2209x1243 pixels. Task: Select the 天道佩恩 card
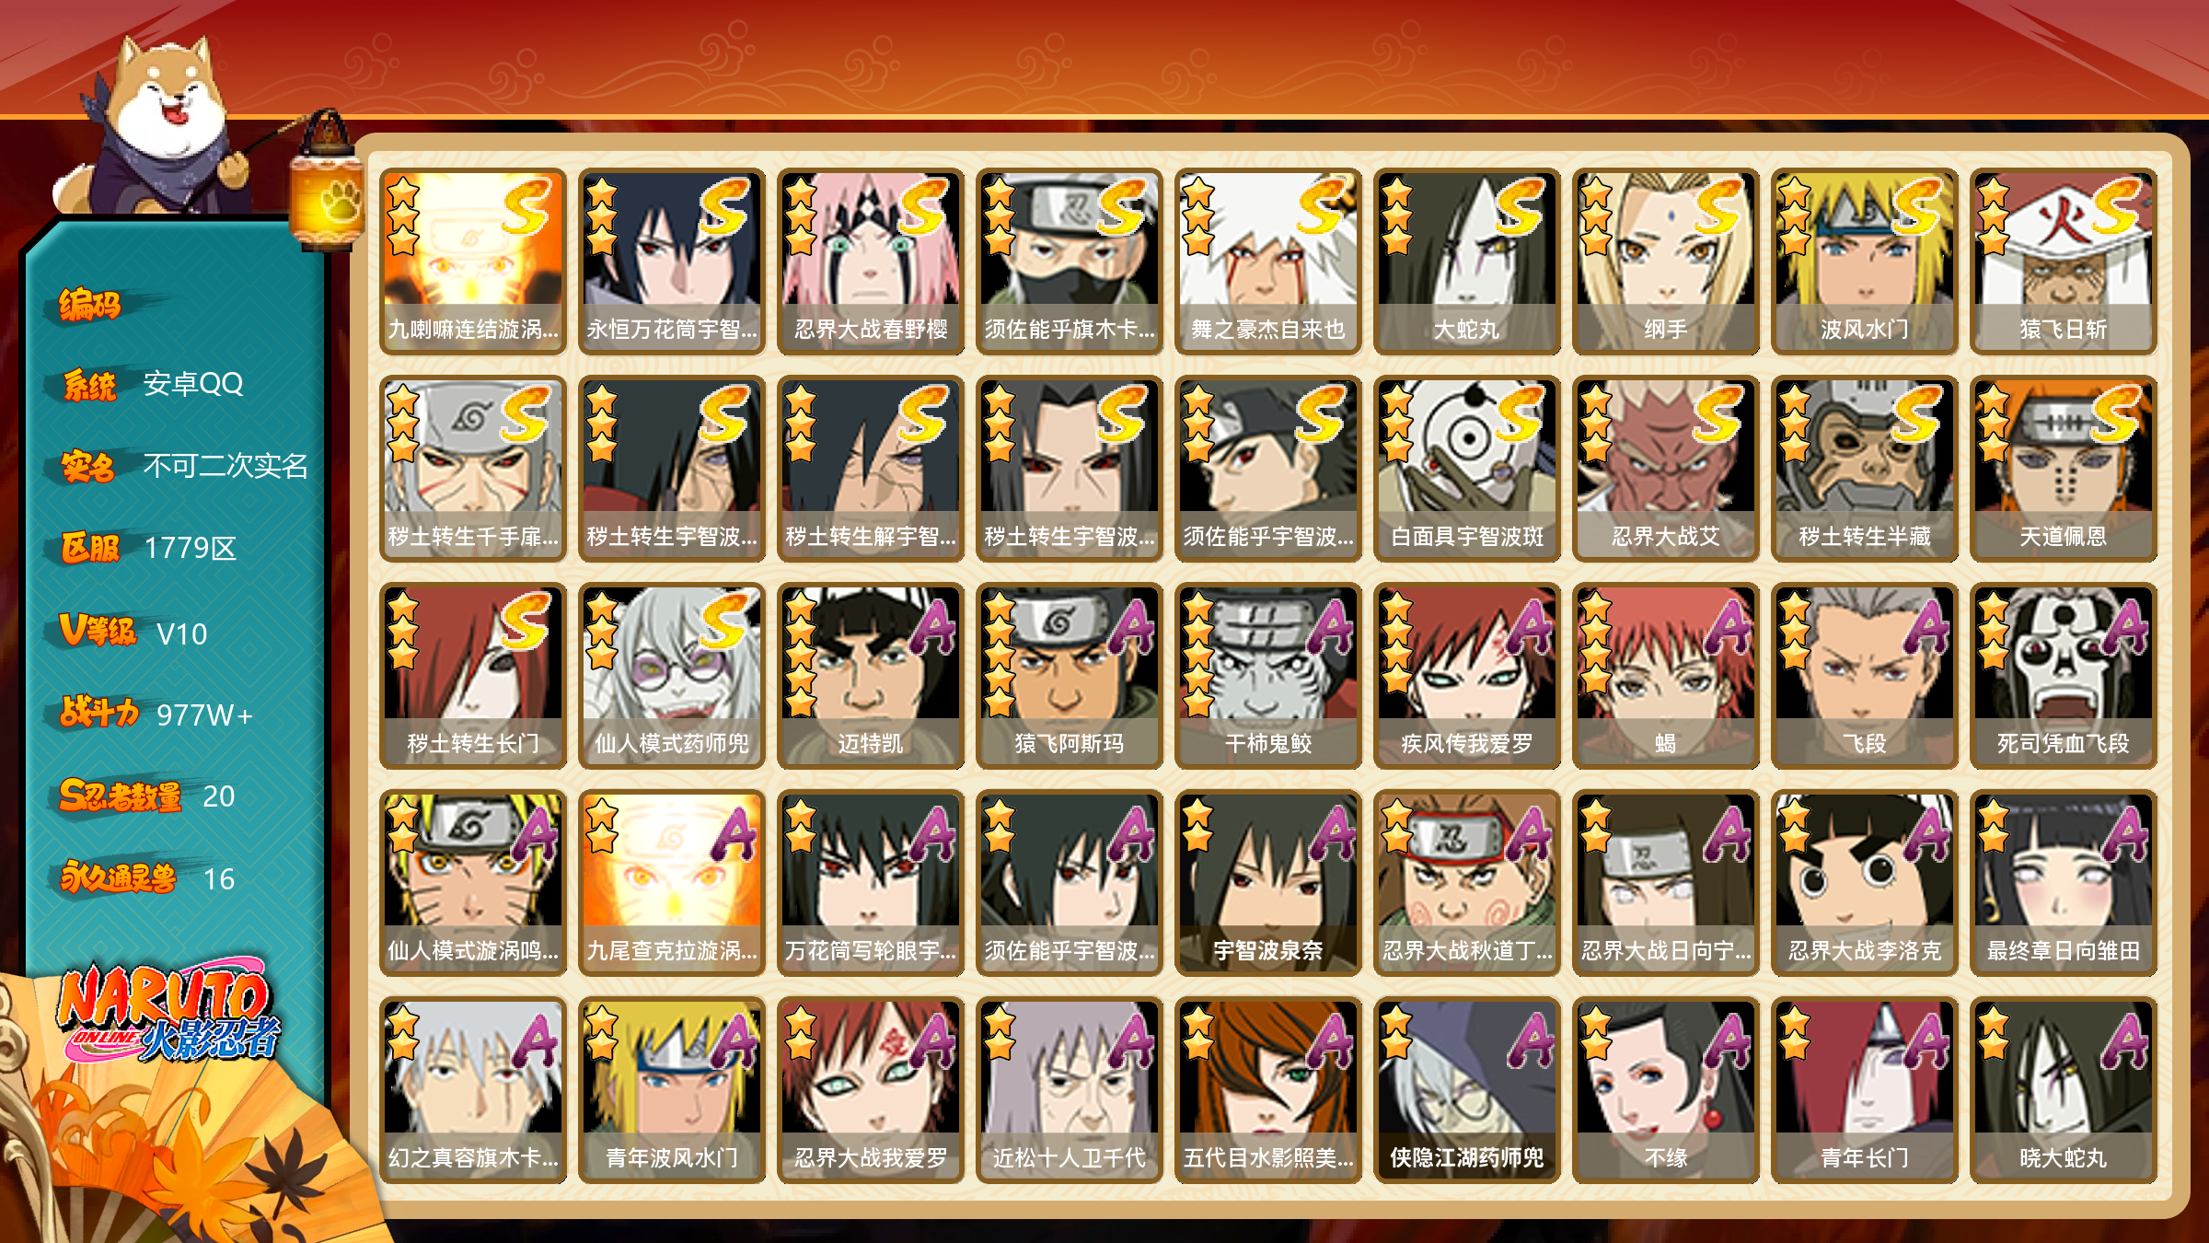[x=2063, y=469]
